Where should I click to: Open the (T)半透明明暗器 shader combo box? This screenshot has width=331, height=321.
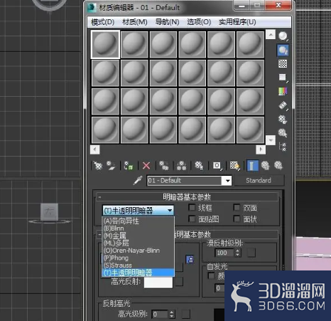pyautogui.click(x=138, y=211)
